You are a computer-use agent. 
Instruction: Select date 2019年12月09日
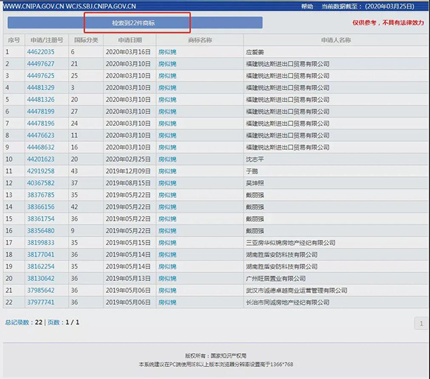point(128,171)
